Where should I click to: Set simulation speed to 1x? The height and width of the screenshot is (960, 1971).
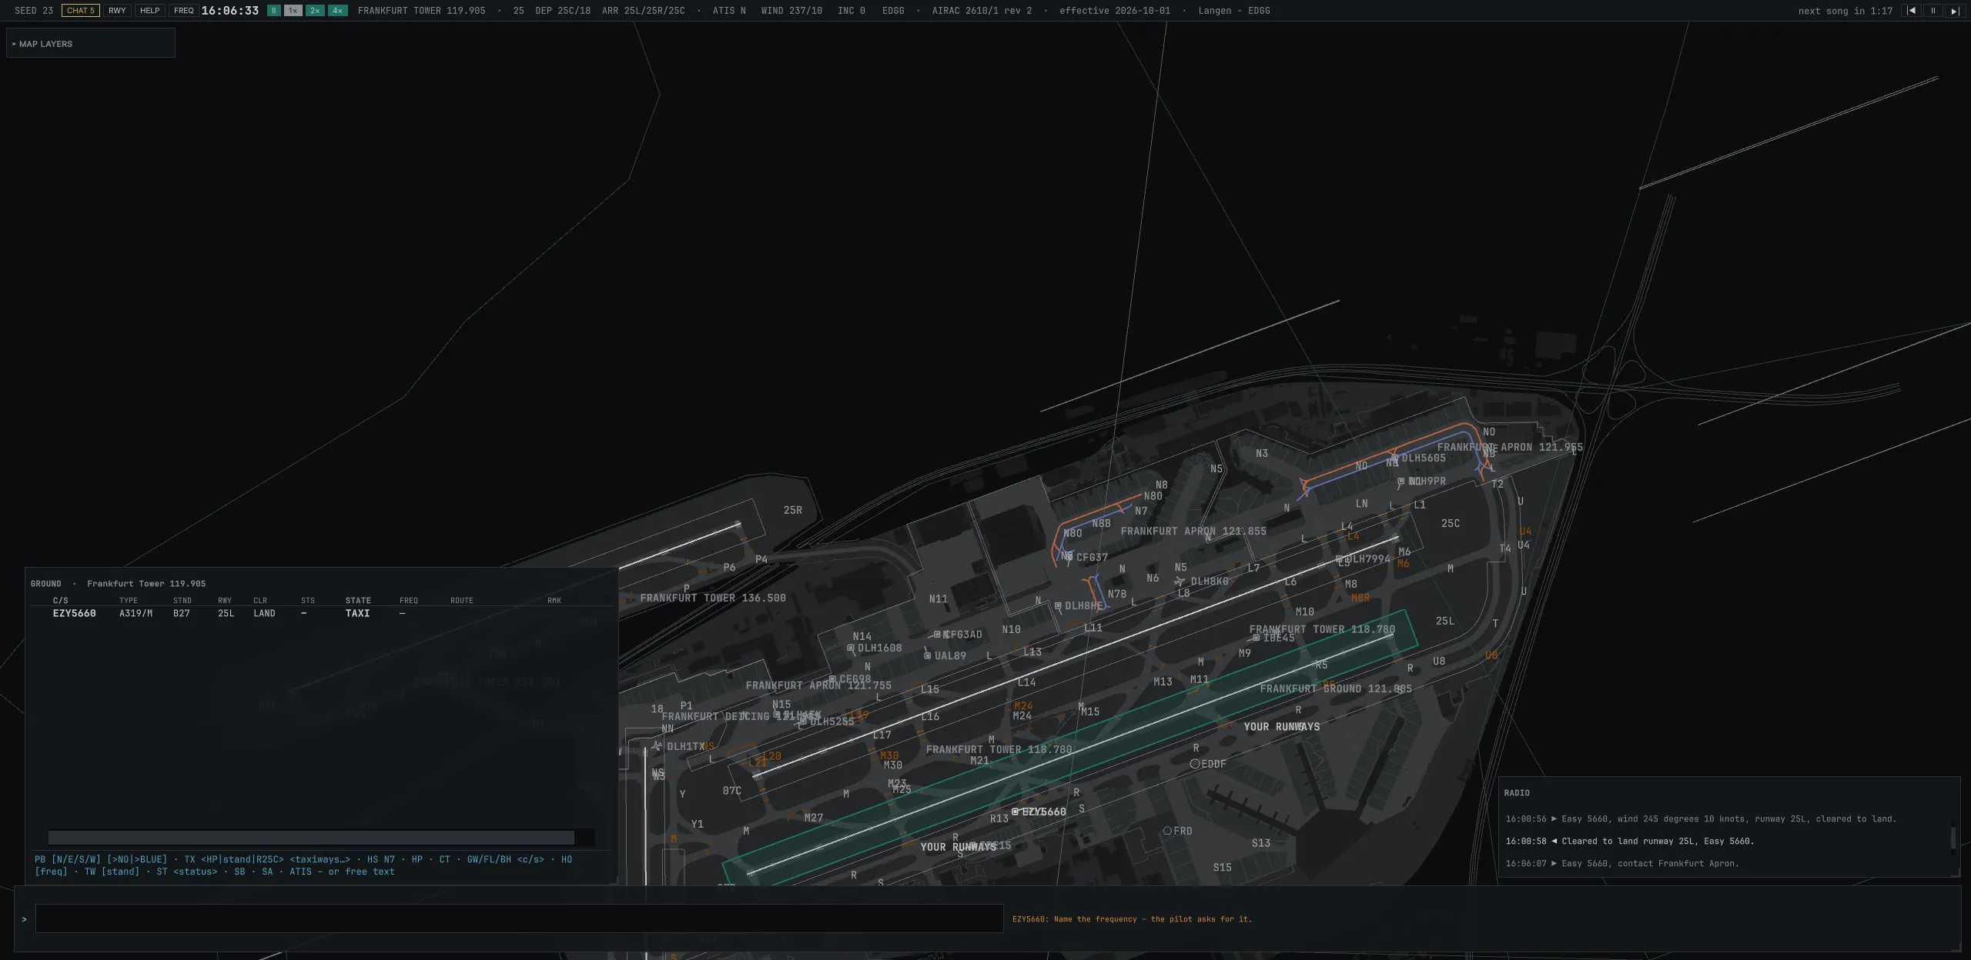pyautogui.click(x=293, y=11)
